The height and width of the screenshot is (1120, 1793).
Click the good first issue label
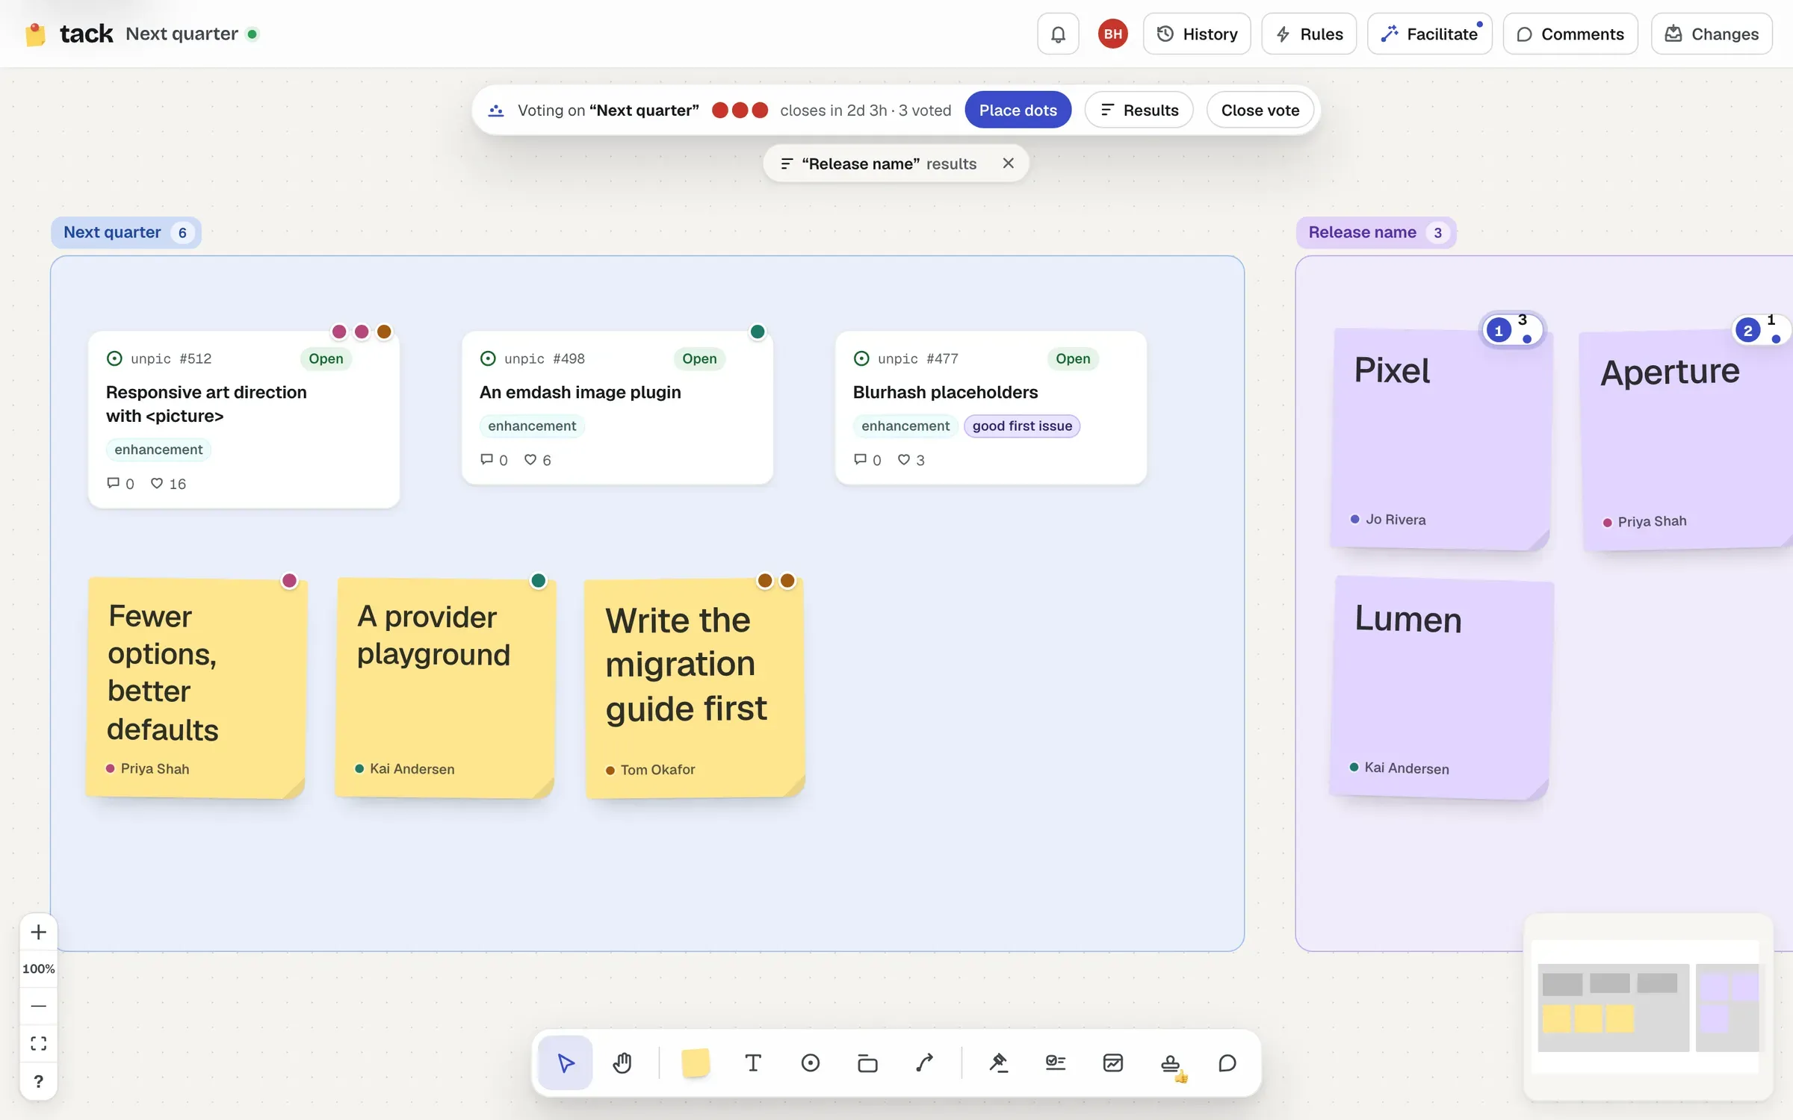[1021, 426]
